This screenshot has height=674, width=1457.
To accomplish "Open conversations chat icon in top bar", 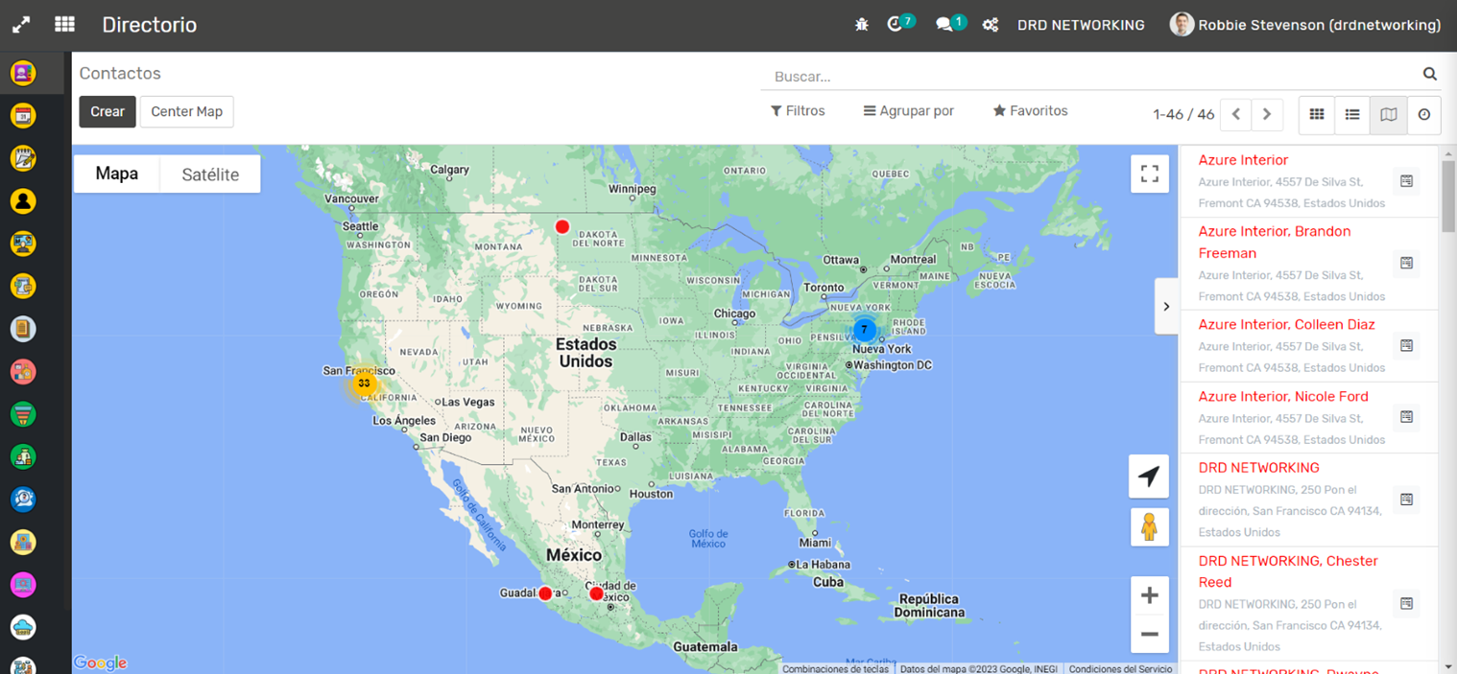I will (x=945, y=25).
